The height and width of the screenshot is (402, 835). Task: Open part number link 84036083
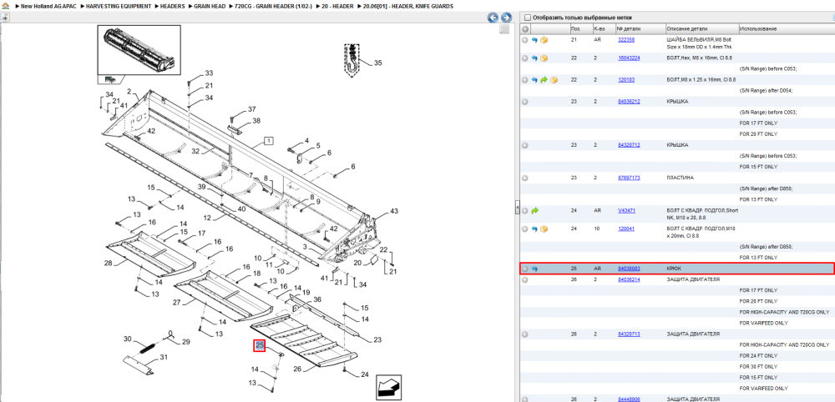(629, 269)
